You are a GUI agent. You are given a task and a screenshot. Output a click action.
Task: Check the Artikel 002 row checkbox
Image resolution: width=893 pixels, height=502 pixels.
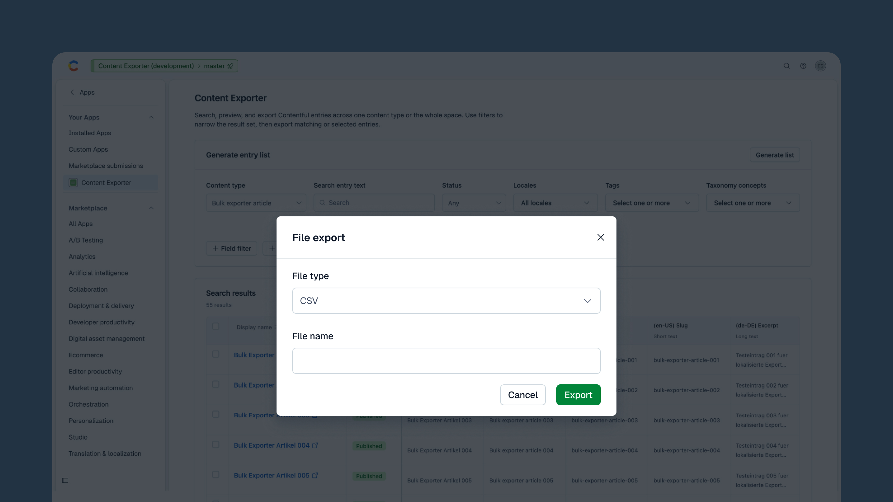(215, 384)
